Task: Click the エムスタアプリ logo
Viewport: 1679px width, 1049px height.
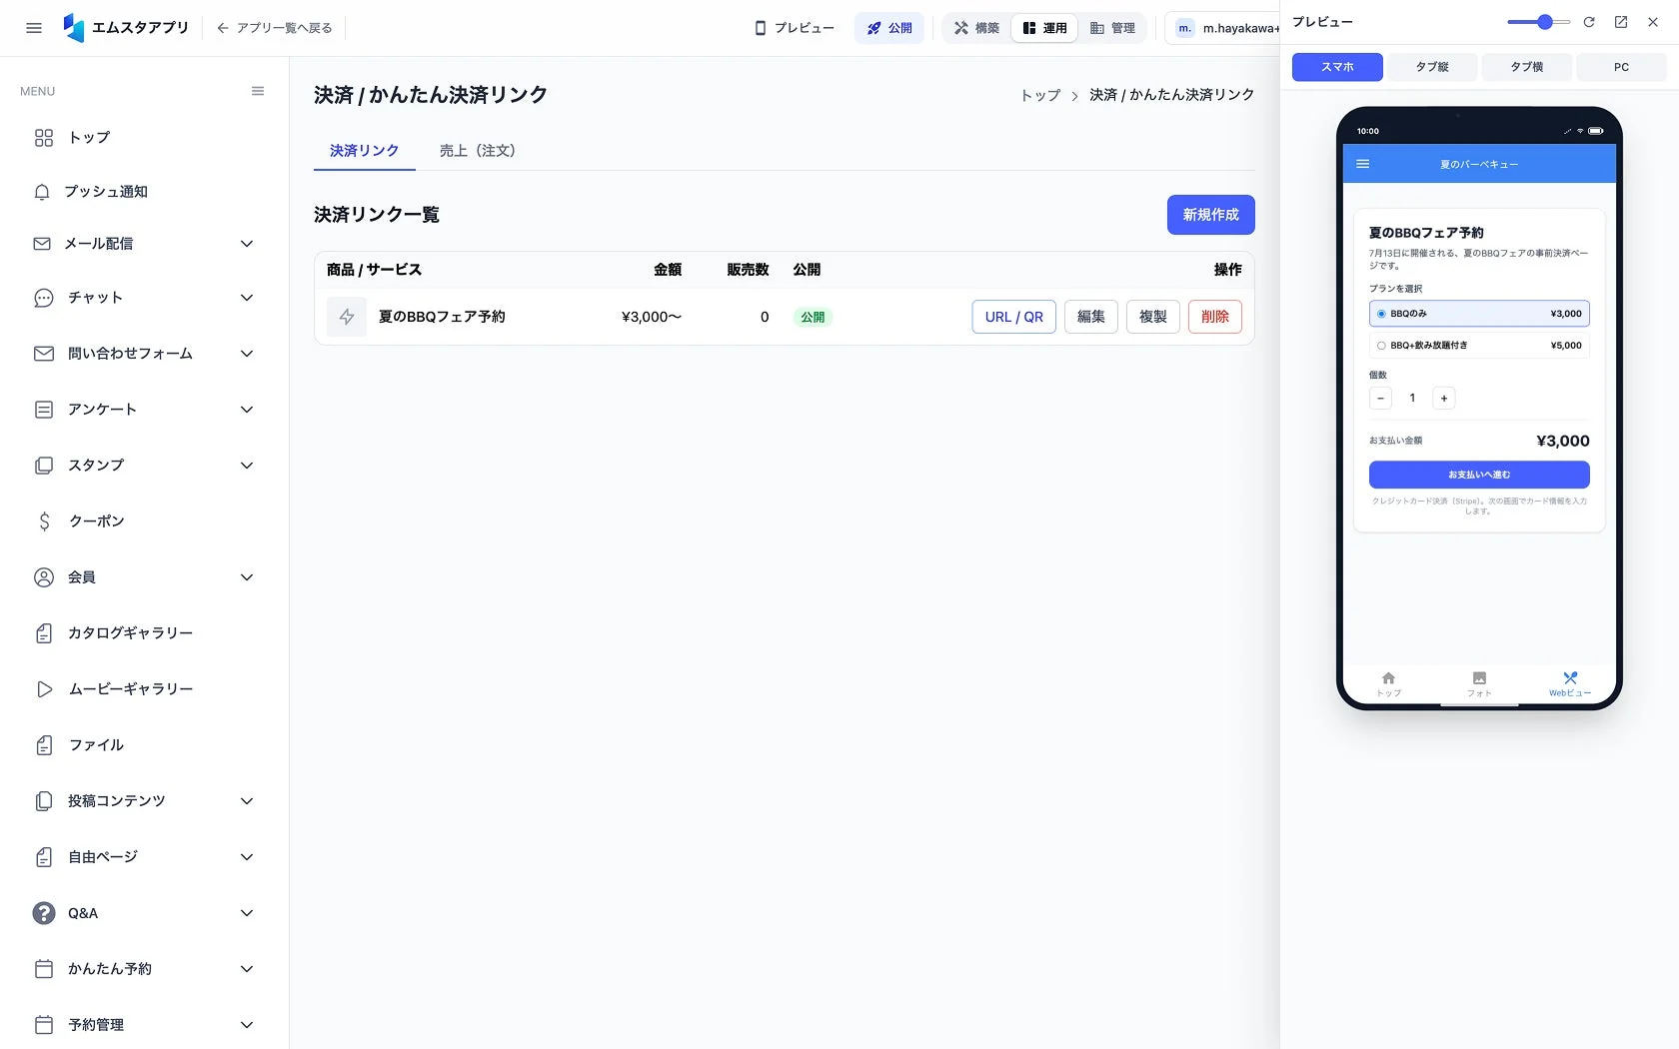Action: [x=126, y=28]
